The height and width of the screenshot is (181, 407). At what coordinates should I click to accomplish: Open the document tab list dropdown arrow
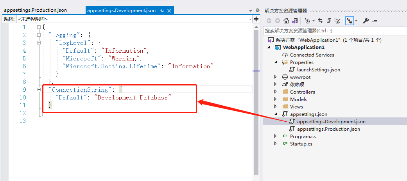[251, 11]
